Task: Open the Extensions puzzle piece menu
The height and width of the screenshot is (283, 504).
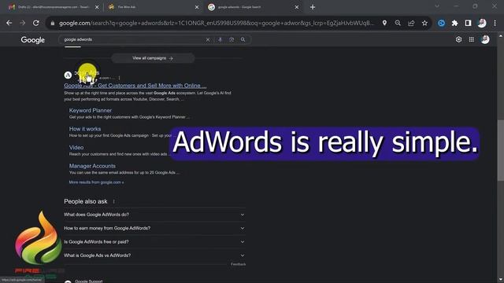Action: (455, 23)
